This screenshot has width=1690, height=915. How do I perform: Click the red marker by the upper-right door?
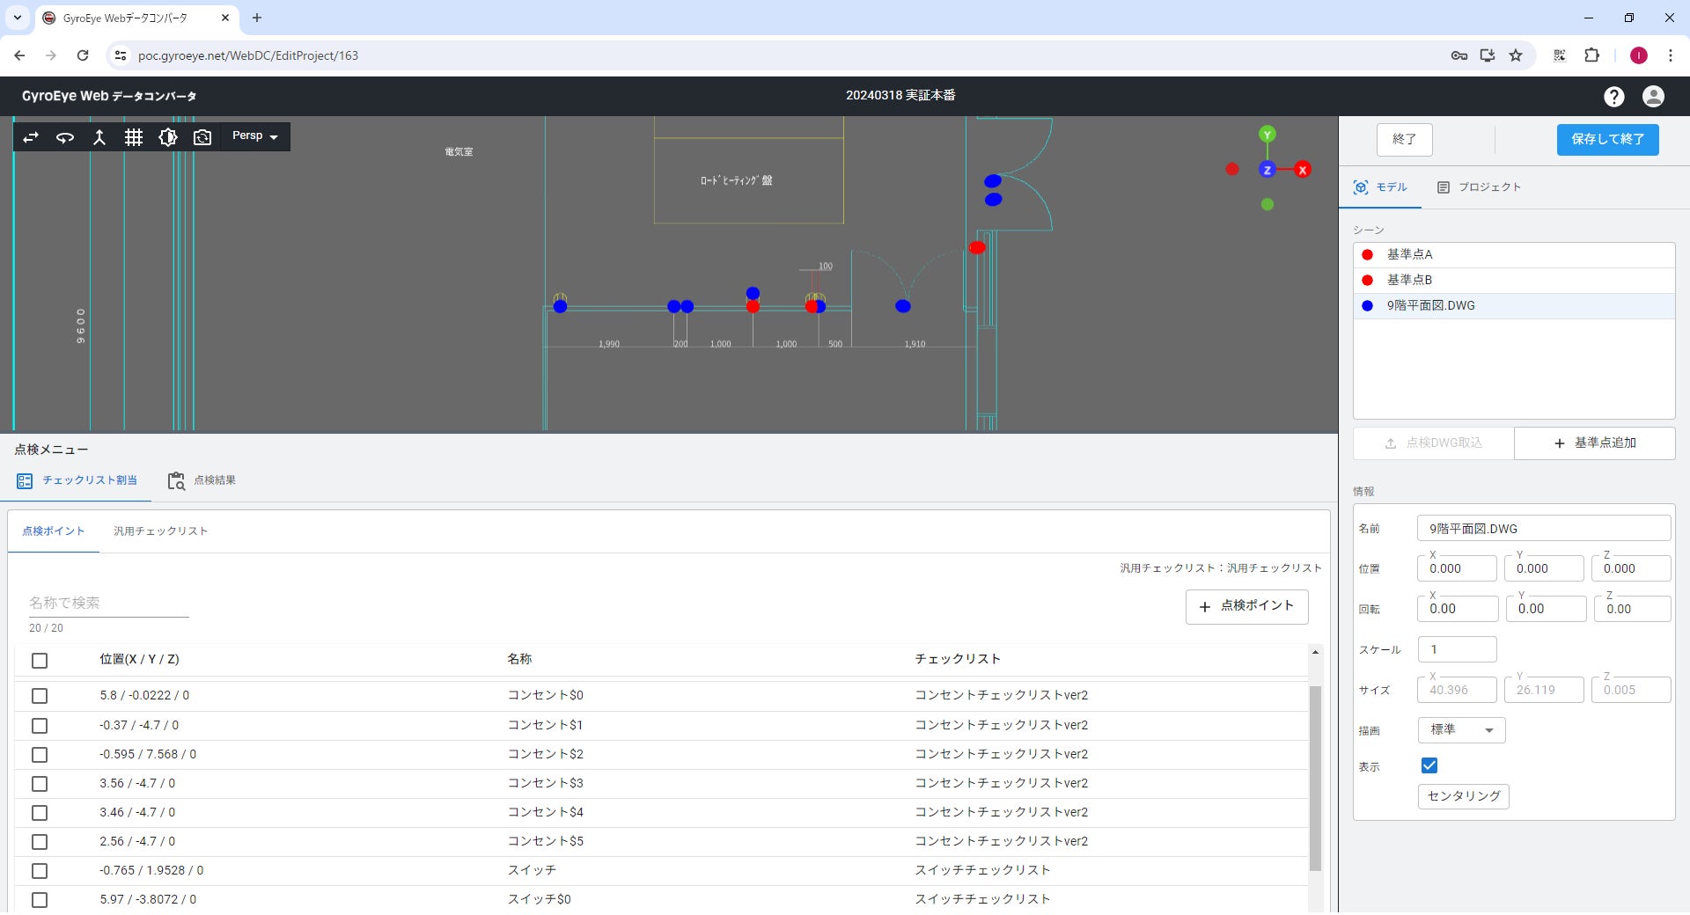click(977, 248)
